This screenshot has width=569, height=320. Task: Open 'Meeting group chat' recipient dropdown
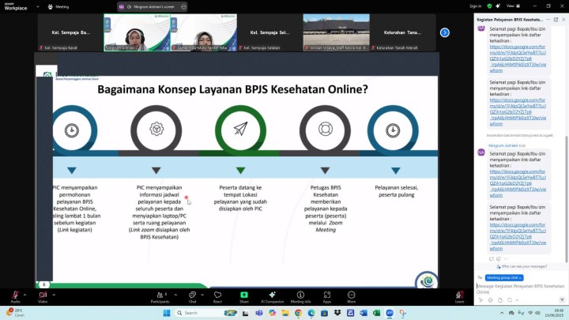click(504, 277)
